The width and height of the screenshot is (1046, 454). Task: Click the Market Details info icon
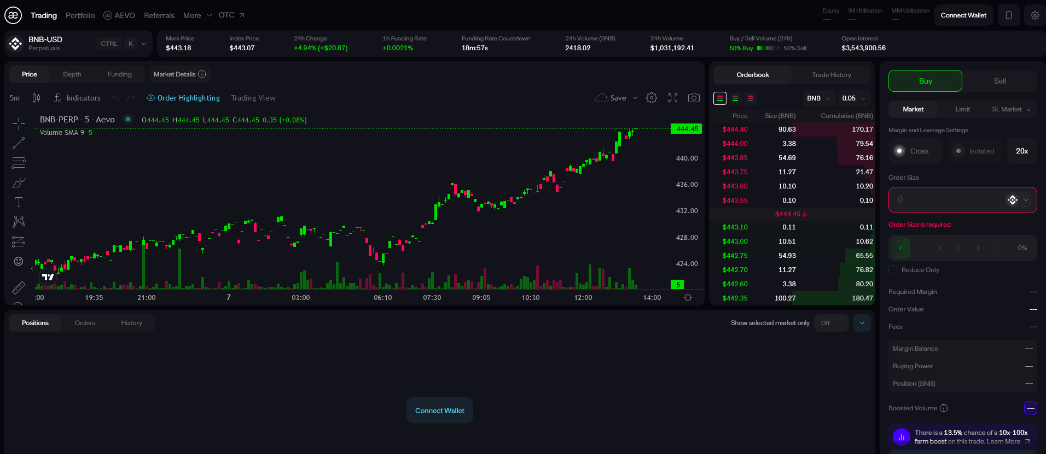(x=202, y=74)
